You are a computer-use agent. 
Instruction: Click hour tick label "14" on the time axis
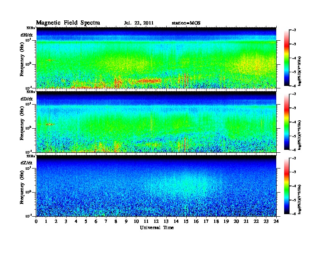point(176,221)
